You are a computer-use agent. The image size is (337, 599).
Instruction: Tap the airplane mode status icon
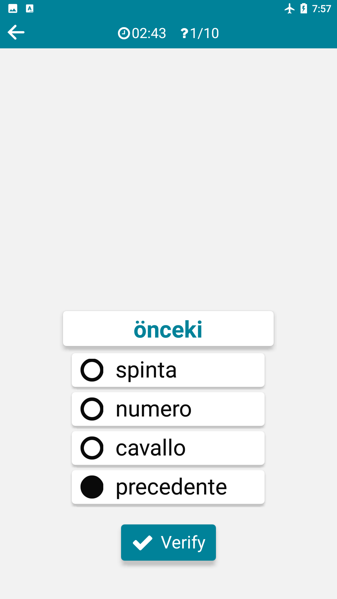pos(290,8)
